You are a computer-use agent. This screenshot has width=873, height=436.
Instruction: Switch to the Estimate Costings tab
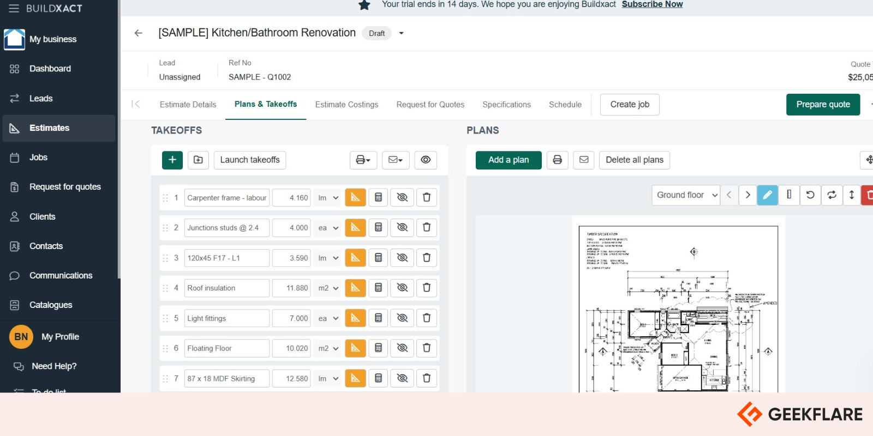click(346, 105)
